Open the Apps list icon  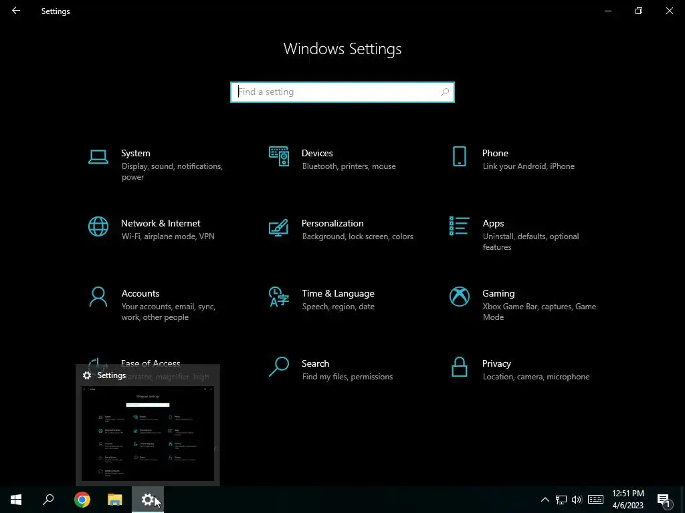tap(460, 226)
